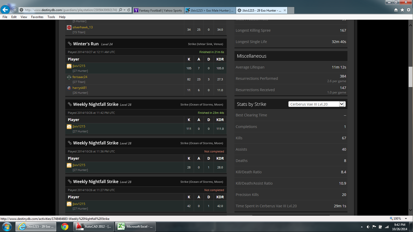Open Winter's Run activity link

[86, 44]
